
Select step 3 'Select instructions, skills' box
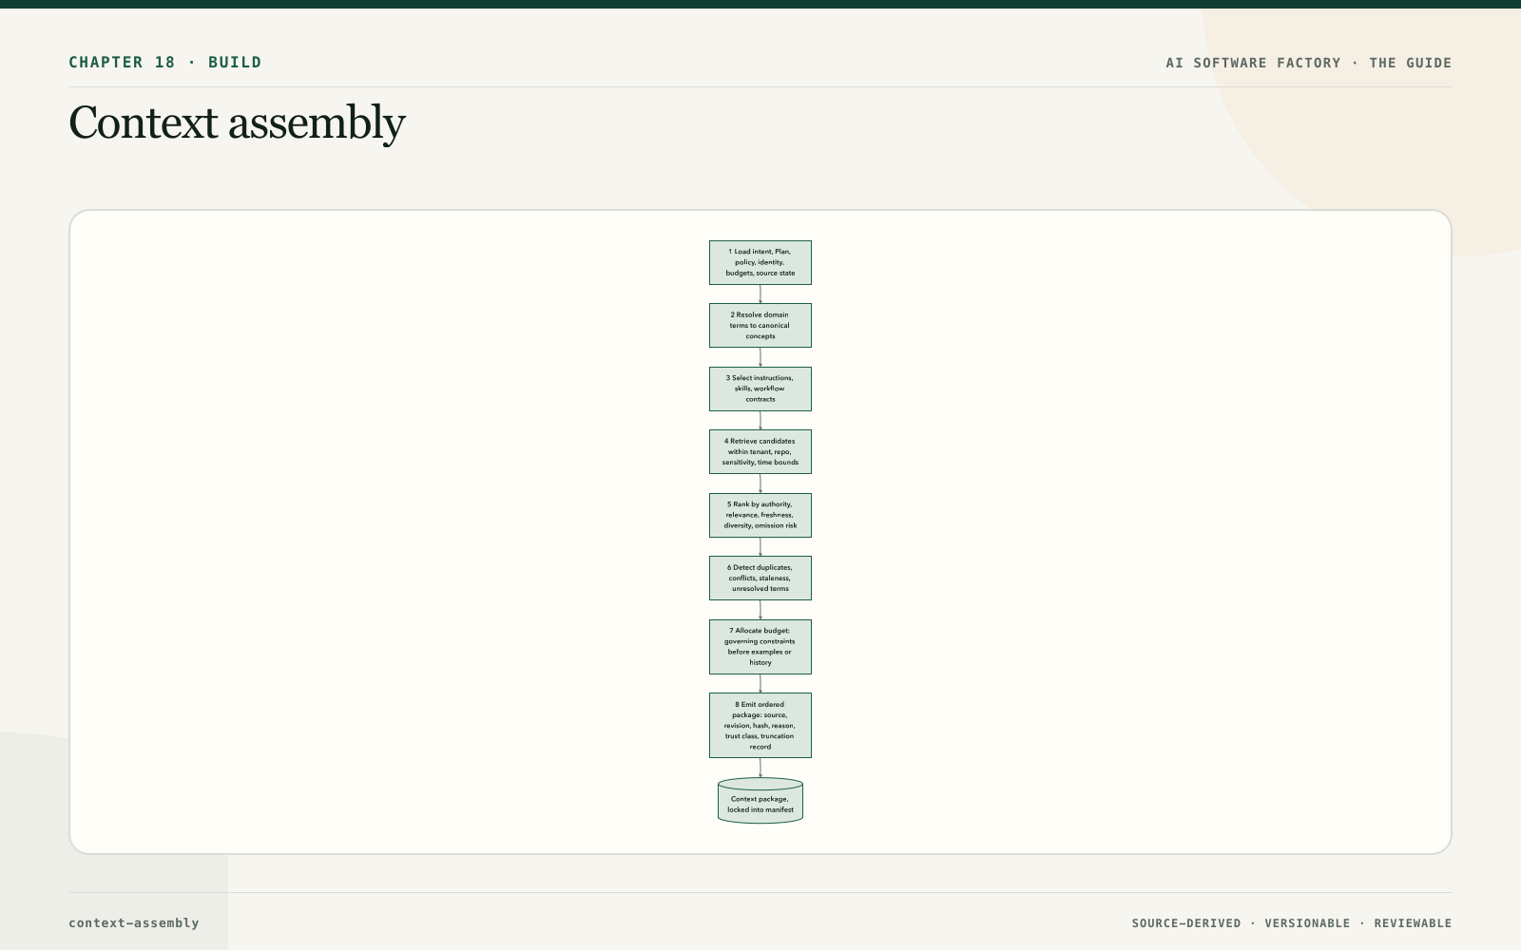(x=760, y=389)
